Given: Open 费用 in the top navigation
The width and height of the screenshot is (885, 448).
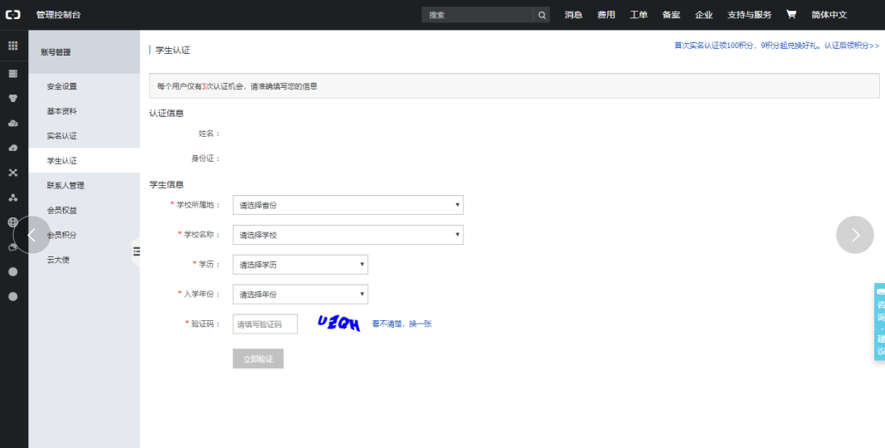Looking at the screenshot, I should [606, 15].
